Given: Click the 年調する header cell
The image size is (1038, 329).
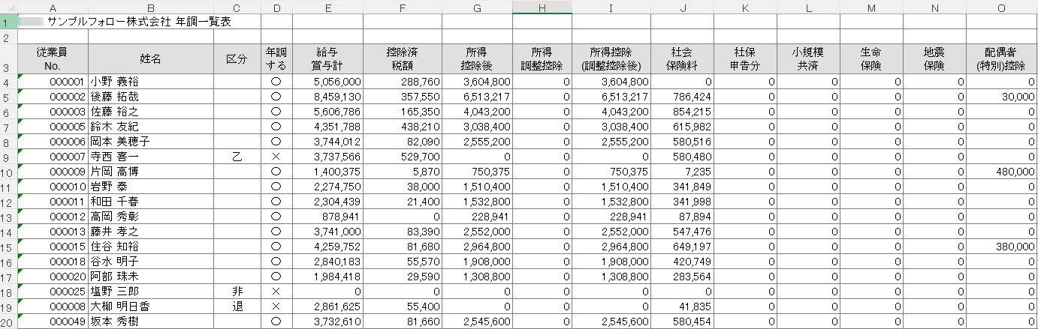Looking at the screenshot, I should 276,59.
